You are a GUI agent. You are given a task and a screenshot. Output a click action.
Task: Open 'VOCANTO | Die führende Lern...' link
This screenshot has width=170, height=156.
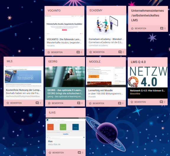[x=64, y=39]
